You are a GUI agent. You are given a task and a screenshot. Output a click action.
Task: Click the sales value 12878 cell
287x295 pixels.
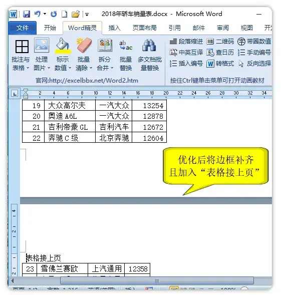(149, 116)
